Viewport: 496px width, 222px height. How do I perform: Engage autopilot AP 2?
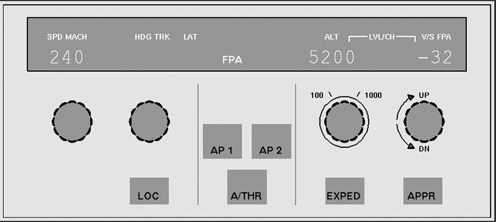[x=272, y=141]
